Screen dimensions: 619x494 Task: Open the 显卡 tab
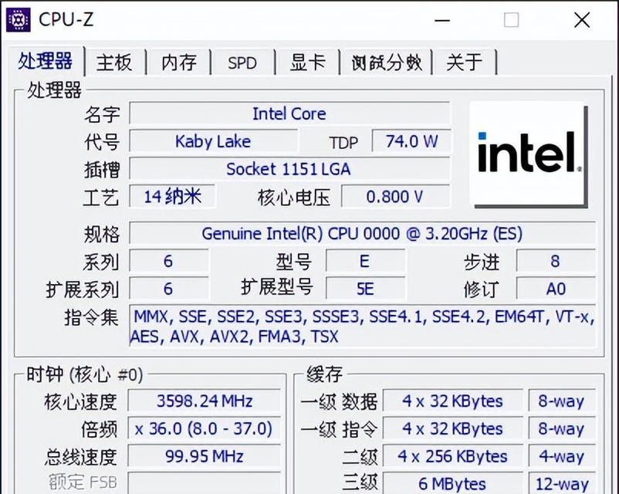point(308,63)
